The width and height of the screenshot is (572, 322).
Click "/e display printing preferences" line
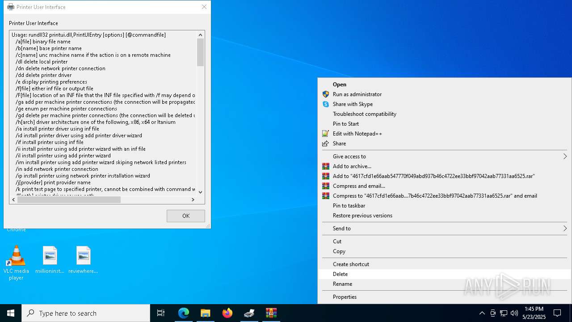(x=51, y=82)
